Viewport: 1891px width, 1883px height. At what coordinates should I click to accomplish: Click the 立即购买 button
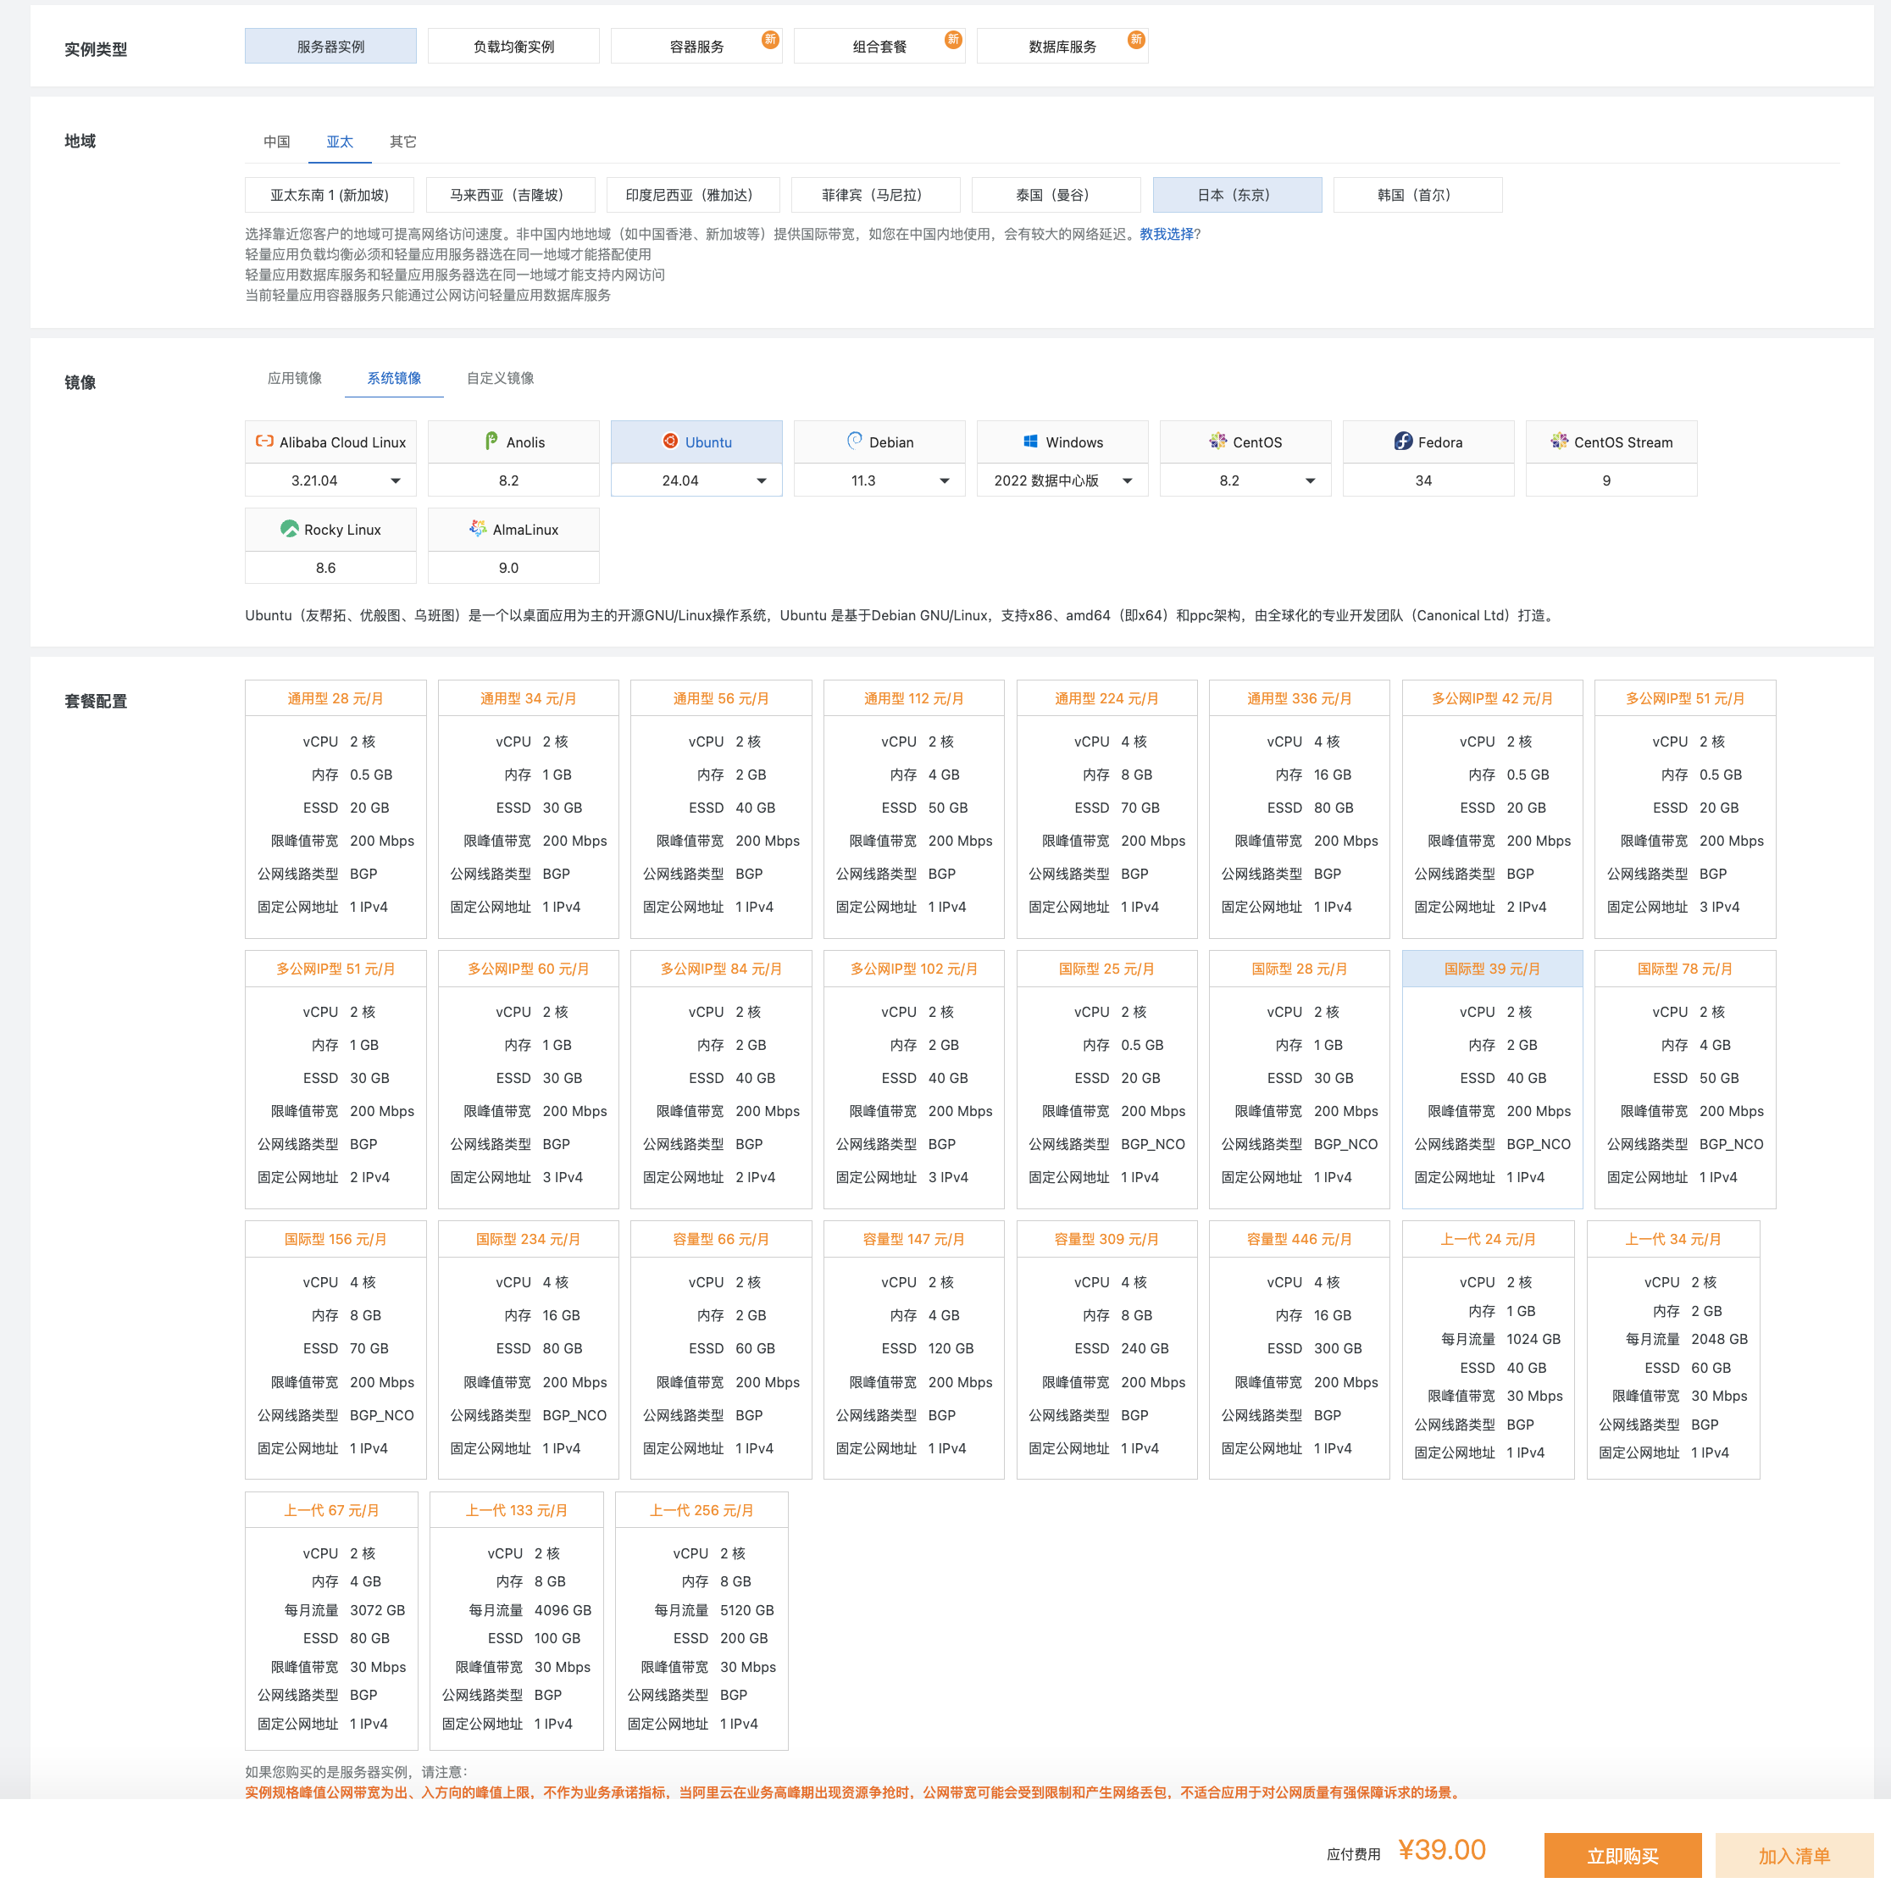click(1622, 1854)
